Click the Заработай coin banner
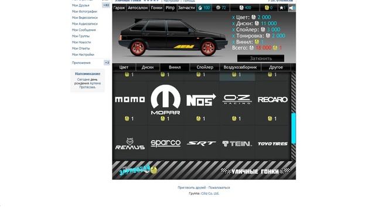Image resolution: width=375 pixels, height=211 pixels. 138,170
